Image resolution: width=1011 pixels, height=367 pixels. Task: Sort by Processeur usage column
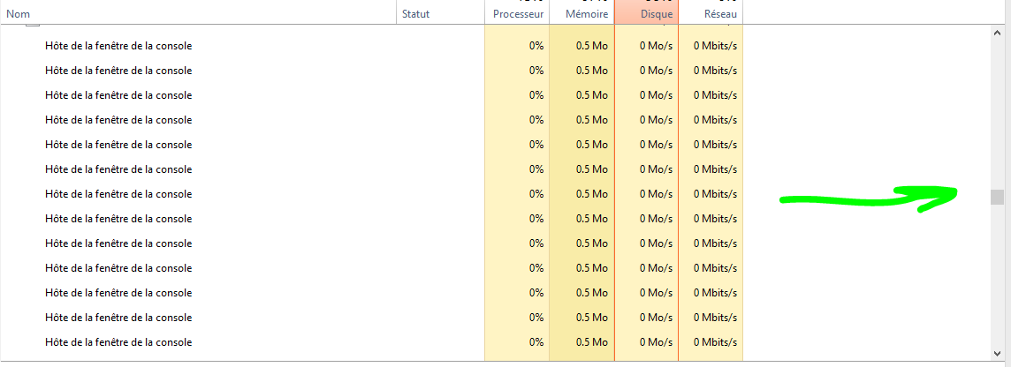[x=517, y=14]
